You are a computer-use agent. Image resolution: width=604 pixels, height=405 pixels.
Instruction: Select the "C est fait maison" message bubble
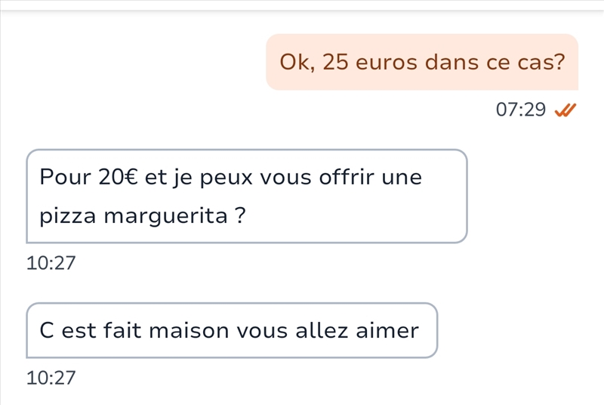232,330
